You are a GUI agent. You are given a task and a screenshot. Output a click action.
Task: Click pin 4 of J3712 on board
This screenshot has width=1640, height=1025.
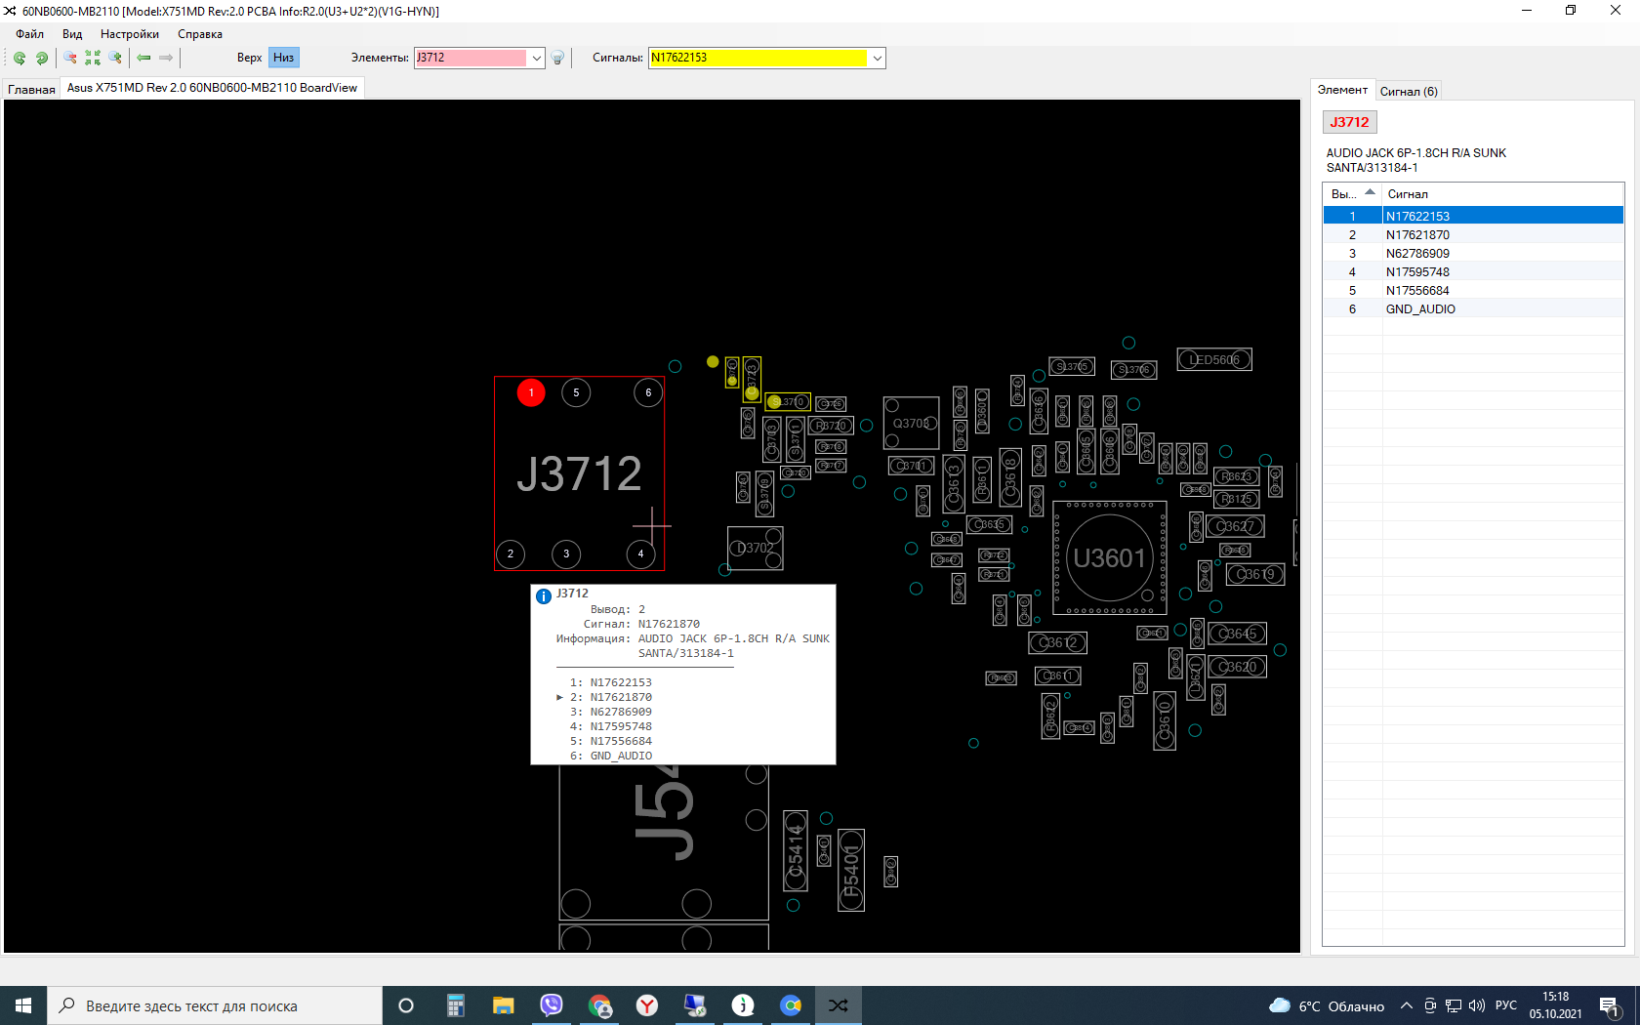pos(640,553)
